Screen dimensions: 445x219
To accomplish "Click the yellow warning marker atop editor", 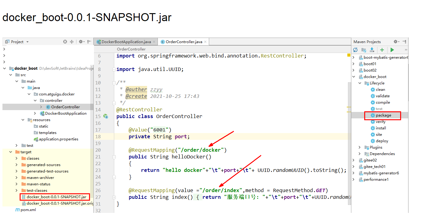I will pyautogui.click(x=349, y=55).
